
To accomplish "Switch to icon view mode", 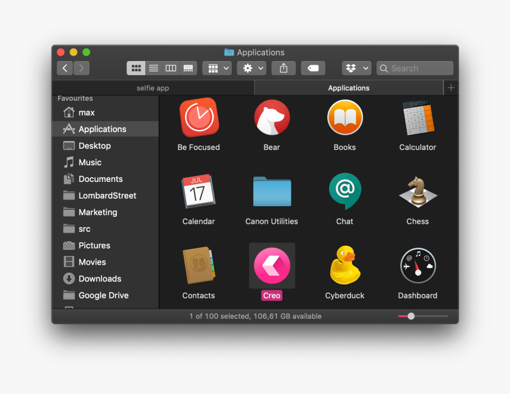I will click(136, 68).
